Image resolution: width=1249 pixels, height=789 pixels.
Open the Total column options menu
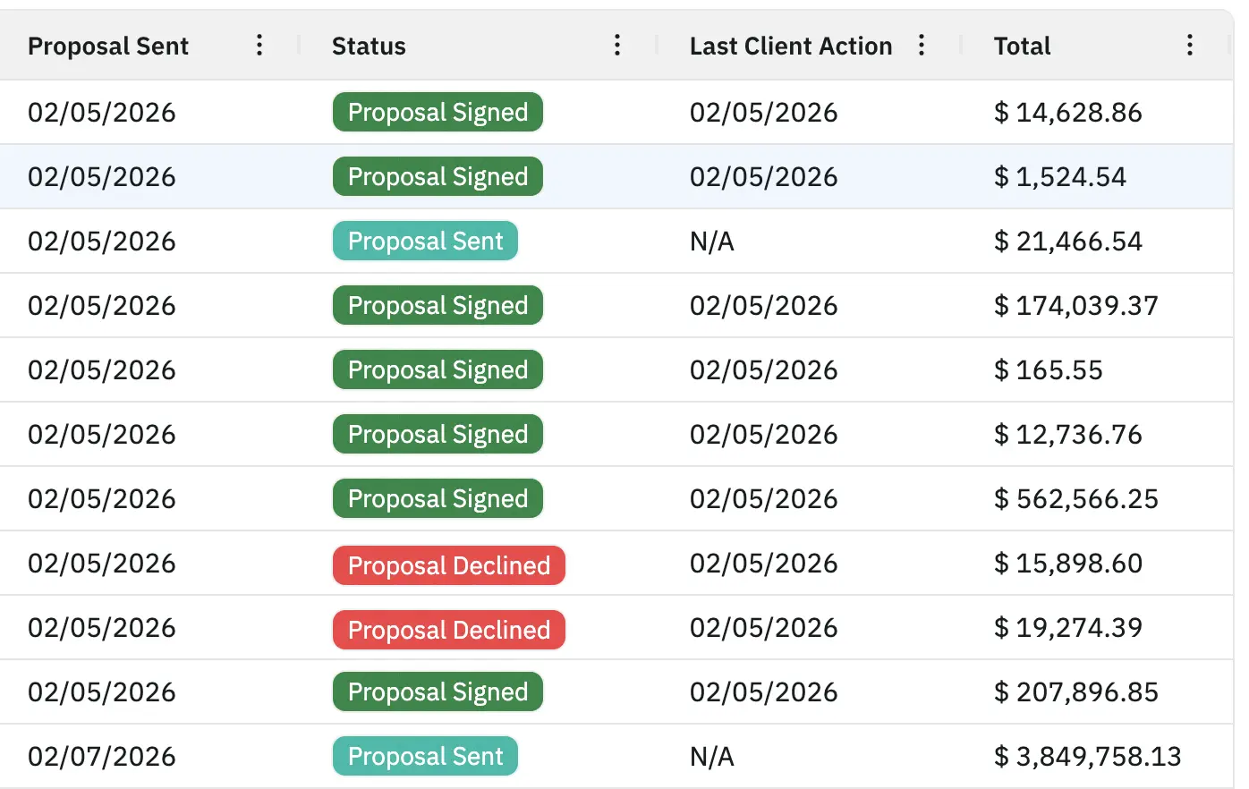point(1190,45)
